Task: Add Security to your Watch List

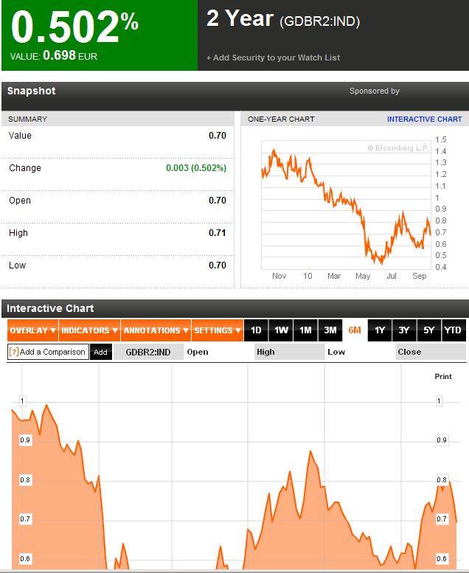Action: tap(273, 58)
